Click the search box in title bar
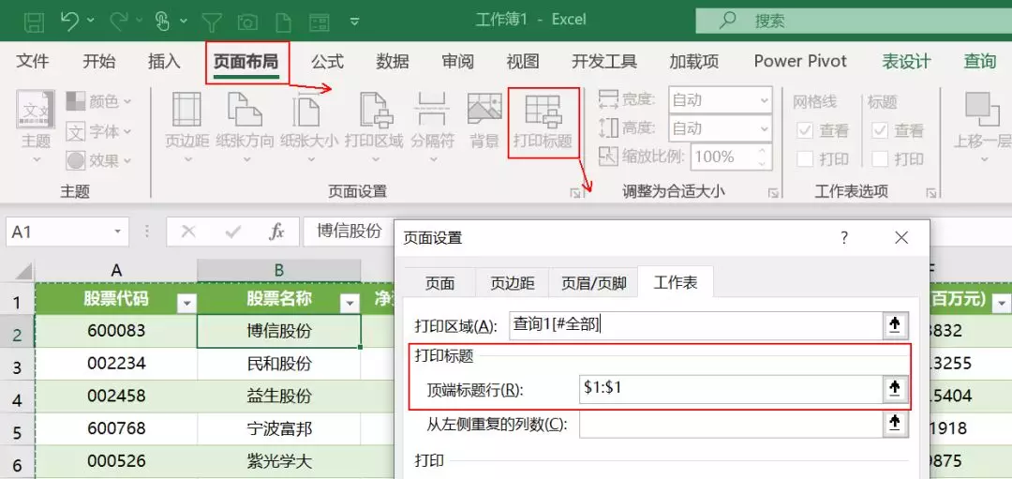Image resolution: width=1012 pixels, height=479 pixels. click(854, 21)
